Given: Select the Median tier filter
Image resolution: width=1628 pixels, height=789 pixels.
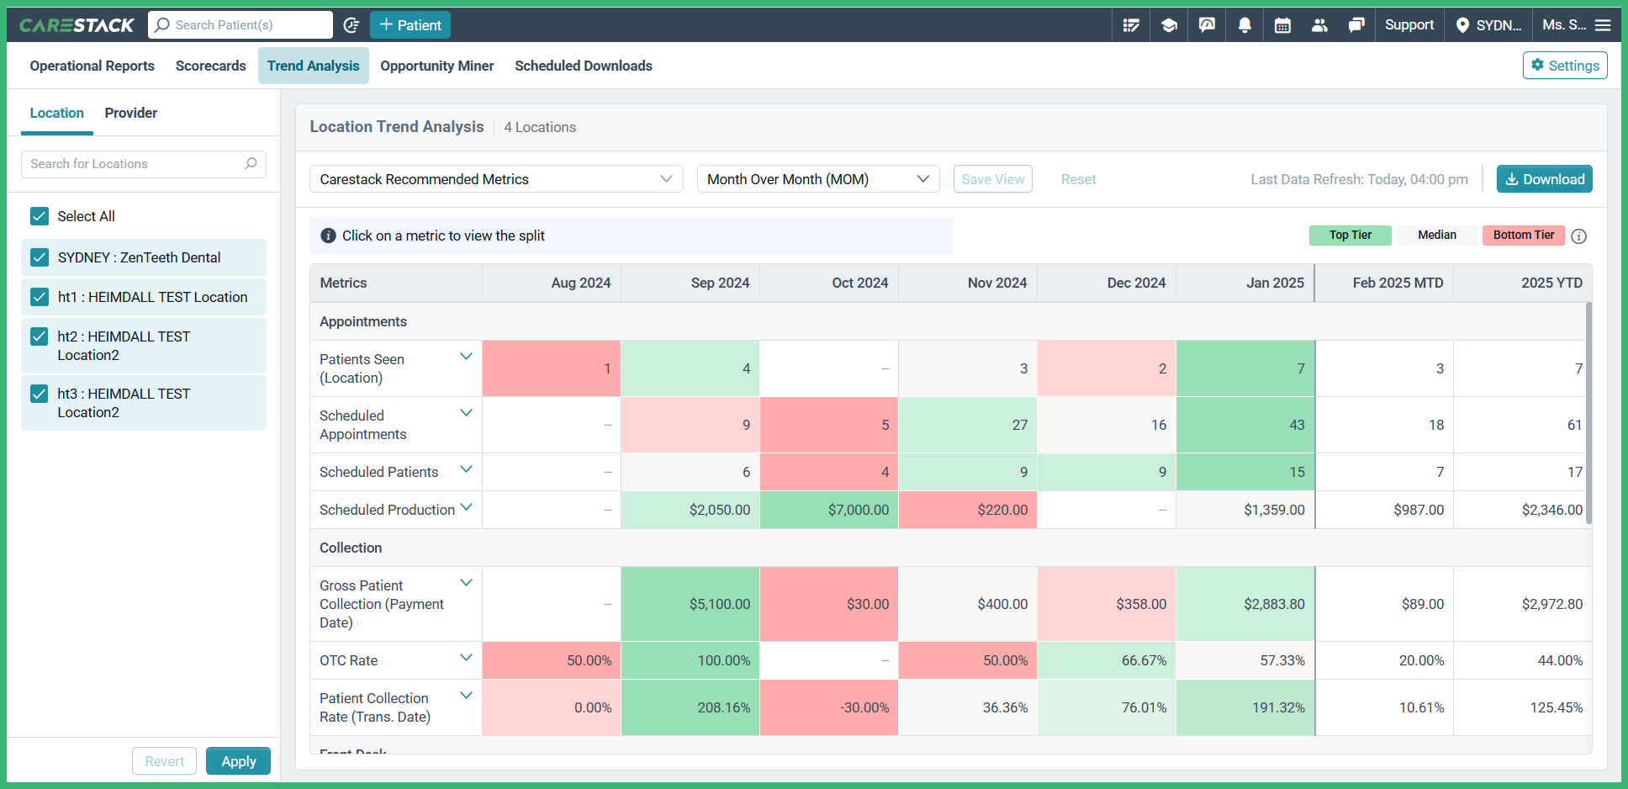Looking at the screenshot, I should (x=1436, y=236).
